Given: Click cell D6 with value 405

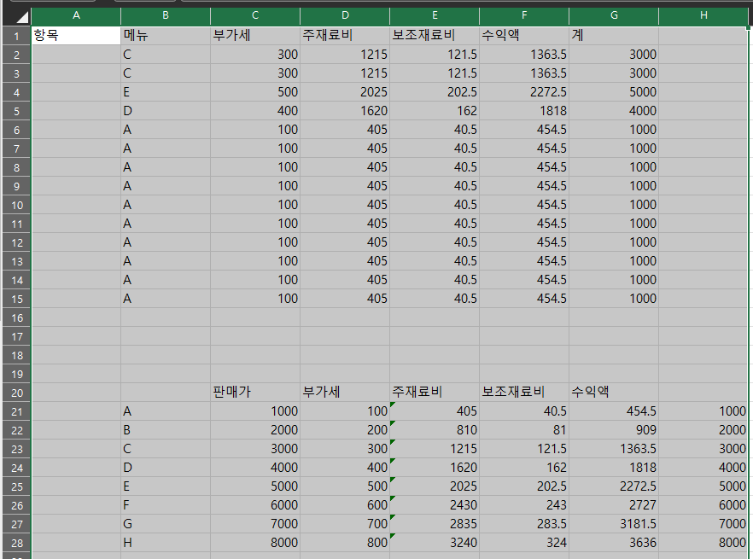Looking at the screenshot, I should point(345,130).
